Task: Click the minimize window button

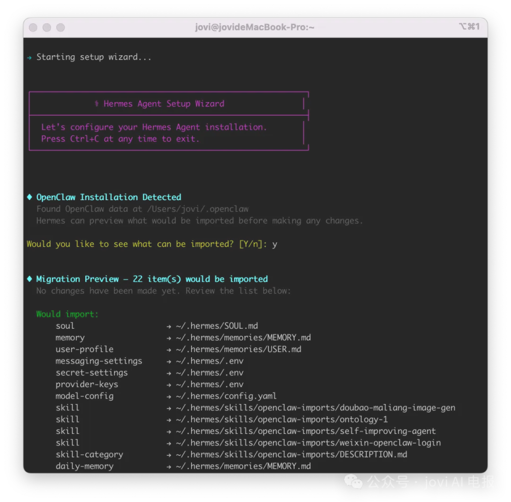Action: click(46, 27)
